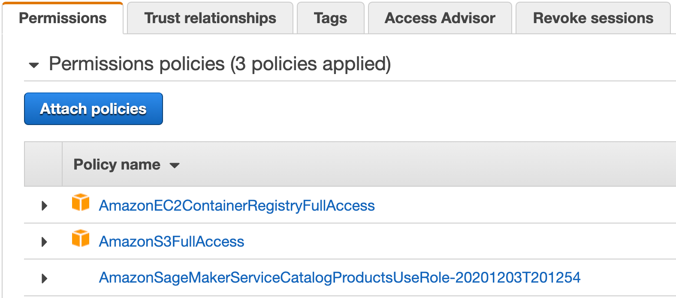Click the AmazonEC2ContainerRegistryFullAccess managed policy cube icon

pos(81,203)
